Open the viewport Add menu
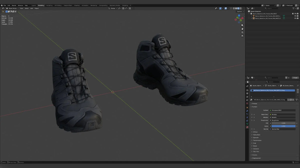 31,8
